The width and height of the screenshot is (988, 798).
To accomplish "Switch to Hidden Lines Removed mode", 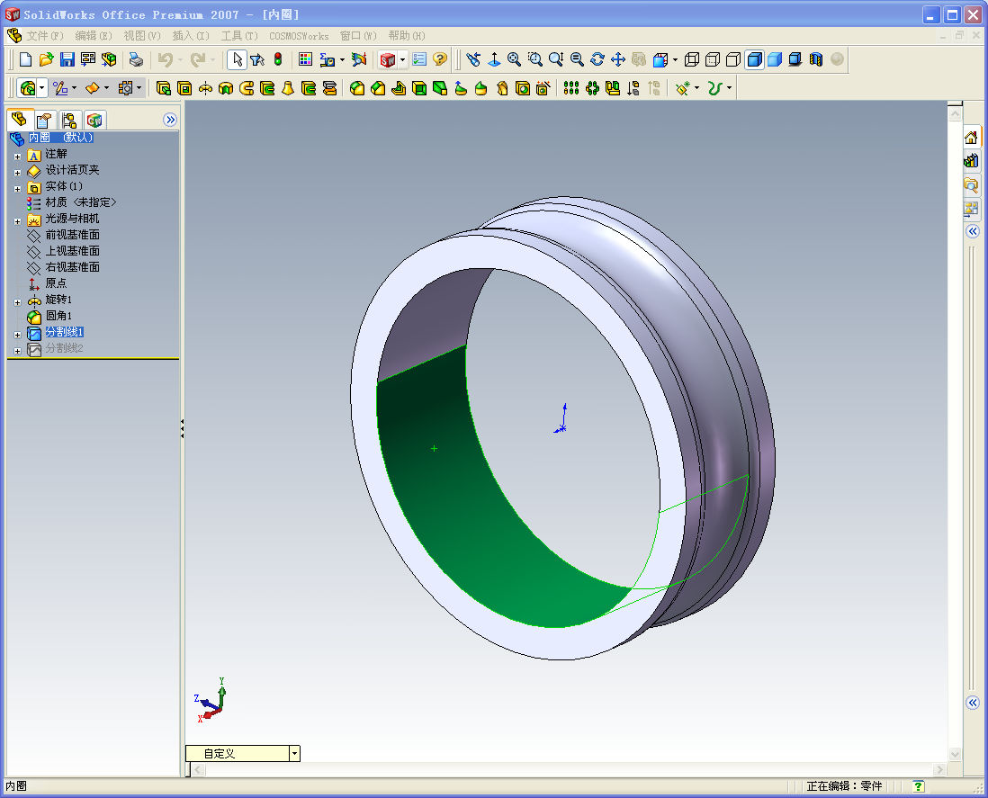I will [732, 60].
